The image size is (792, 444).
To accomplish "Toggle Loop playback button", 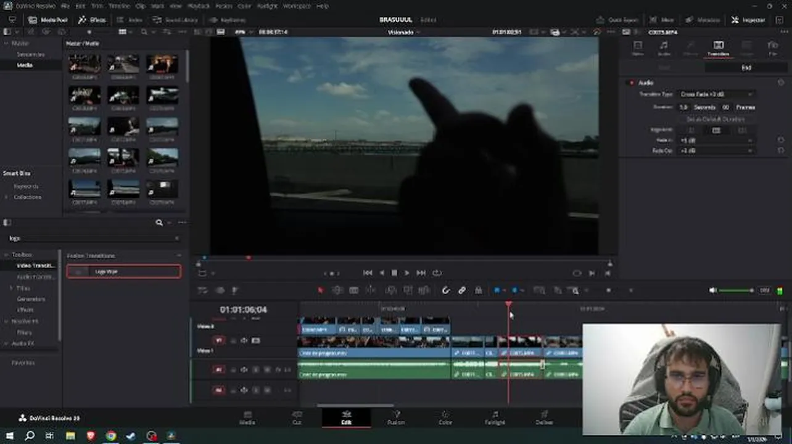I will click(x=437, y=273).
